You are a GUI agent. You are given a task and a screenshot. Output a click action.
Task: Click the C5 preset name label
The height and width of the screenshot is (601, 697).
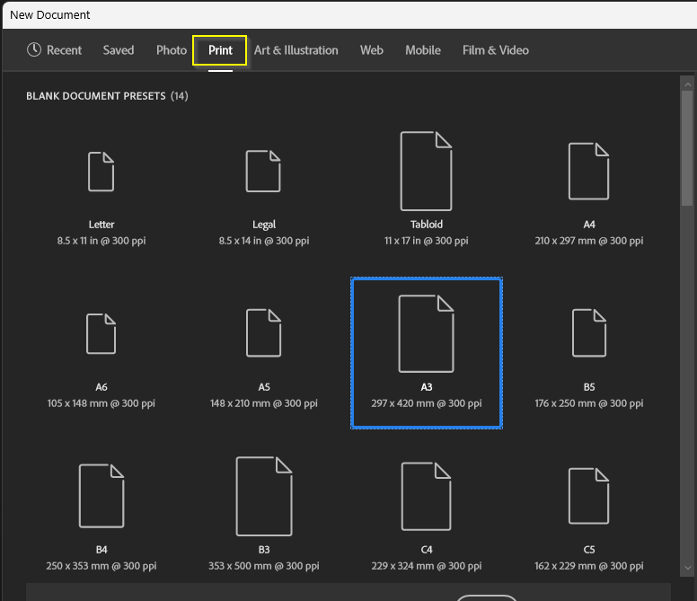[x=589, y=550]
